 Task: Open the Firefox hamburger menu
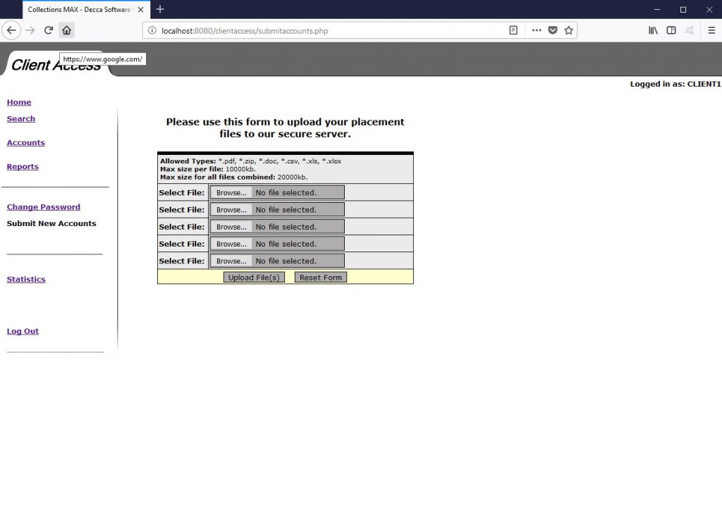711,30
